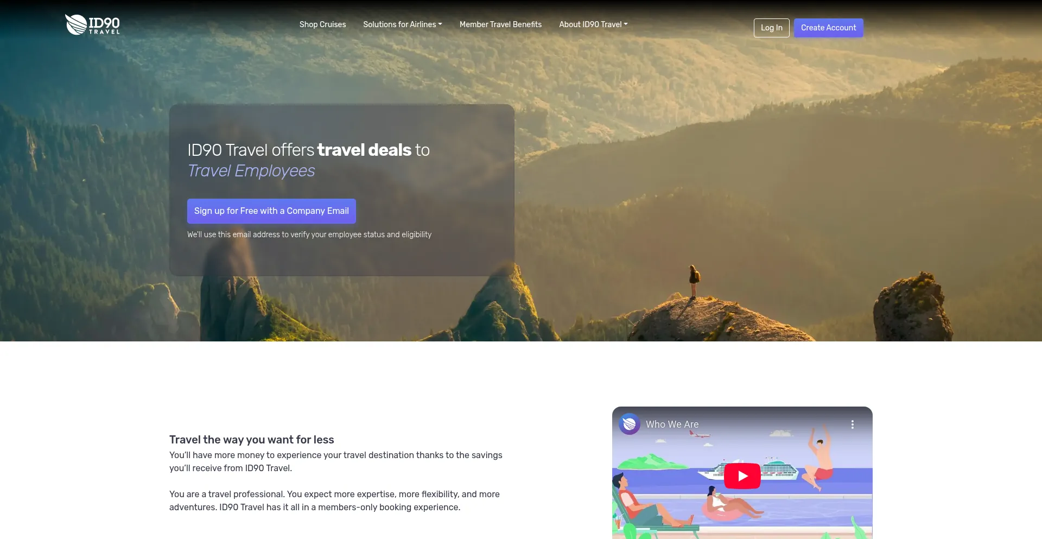Click the italic Travel Employees text
Viewport: 1042px width, 539px height.
[251, 171]
